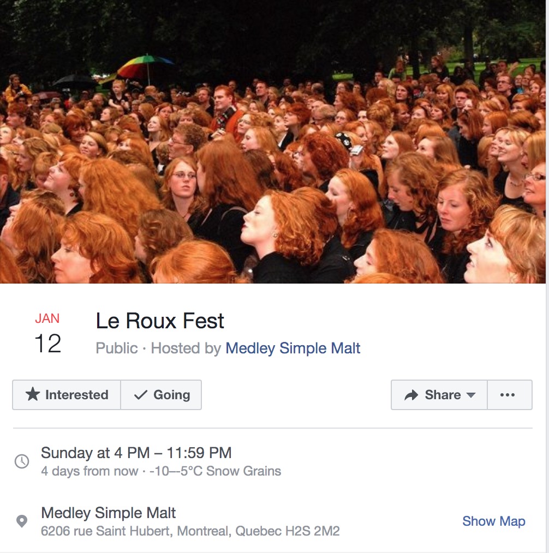Click the location pin icon
This screenshot has height=553, width=549.
point(22,521)
